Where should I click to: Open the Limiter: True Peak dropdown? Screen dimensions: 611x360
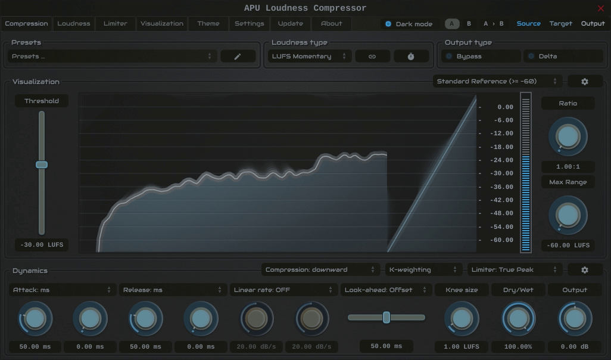pos(515,270)
